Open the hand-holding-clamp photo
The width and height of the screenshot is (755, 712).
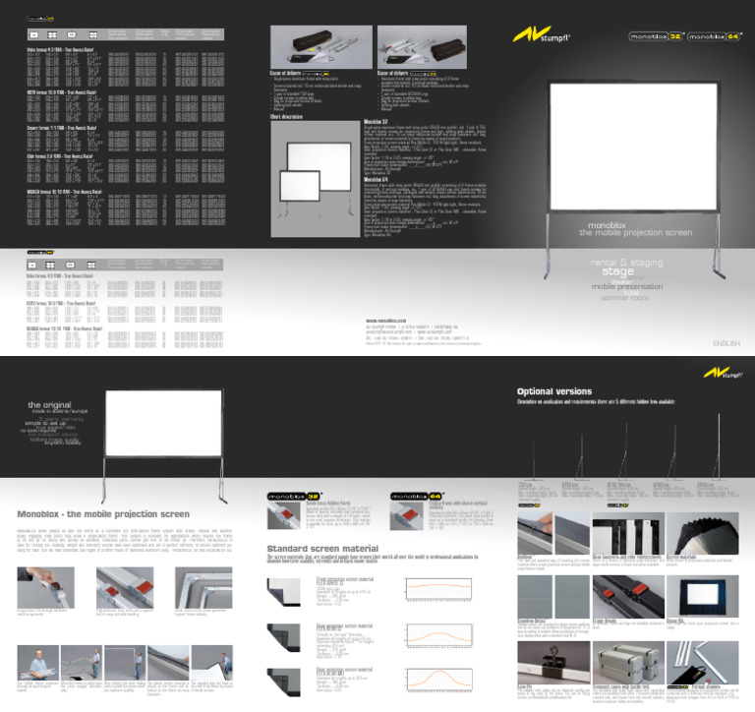click(x=46, y=588)
